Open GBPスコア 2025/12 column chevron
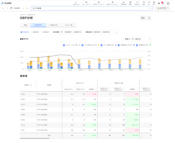 click(x=72, y=89)
